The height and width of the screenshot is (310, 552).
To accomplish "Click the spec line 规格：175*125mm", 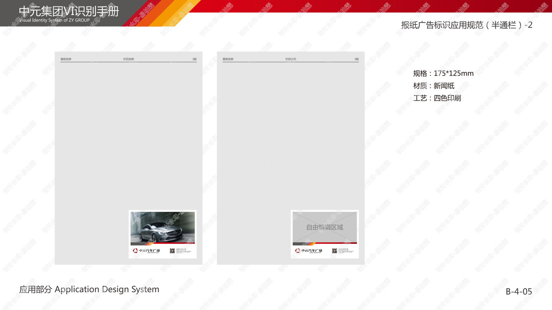I will point(443,74).
